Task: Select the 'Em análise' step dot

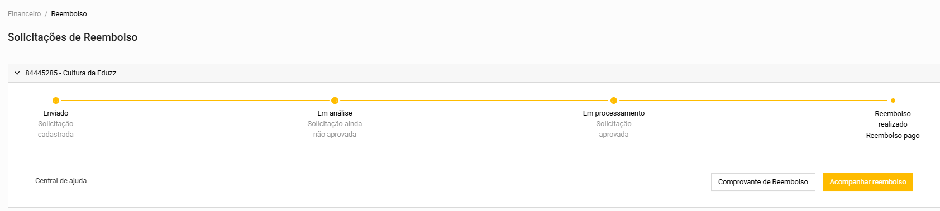Action: 335,100
